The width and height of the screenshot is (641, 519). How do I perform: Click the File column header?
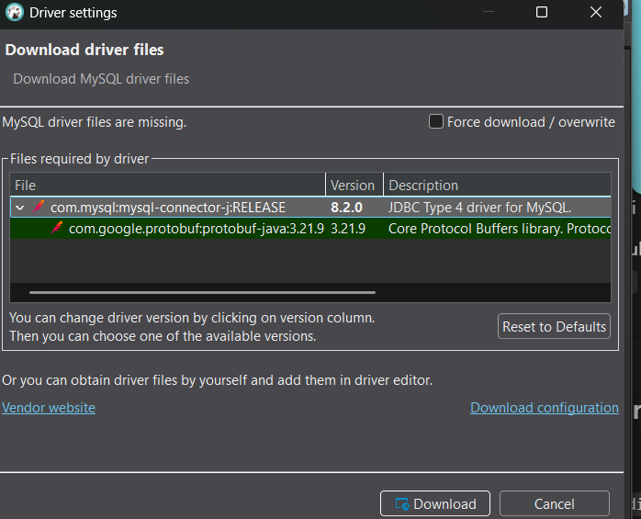tap(168, 186)
